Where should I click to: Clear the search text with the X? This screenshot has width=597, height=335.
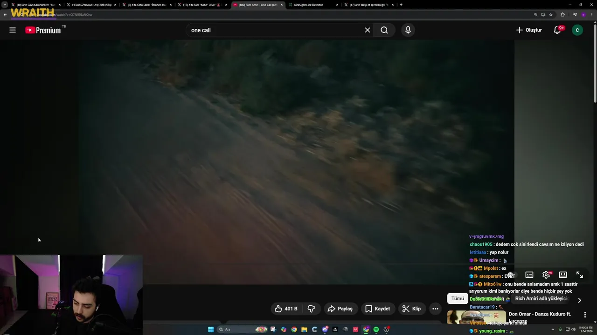[x=368, y=30]
